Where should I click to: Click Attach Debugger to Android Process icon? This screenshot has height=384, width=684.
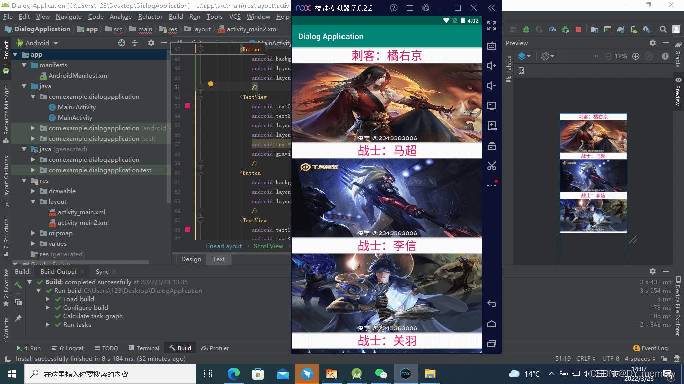click(565, 29)
